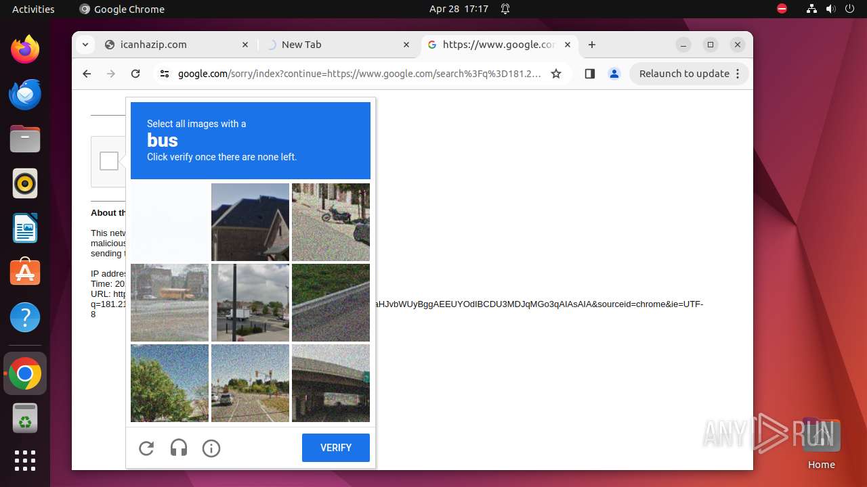Switch to the www.google.com tab
The width and height of the screenshot is (867, 487).
499,45
